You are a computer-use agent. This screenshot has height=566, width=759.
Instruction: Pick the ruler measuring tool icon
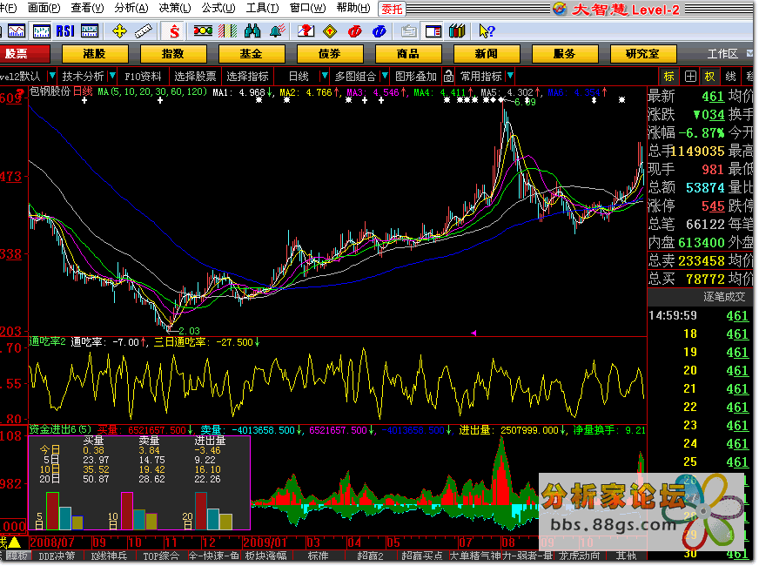coord(144,31)
